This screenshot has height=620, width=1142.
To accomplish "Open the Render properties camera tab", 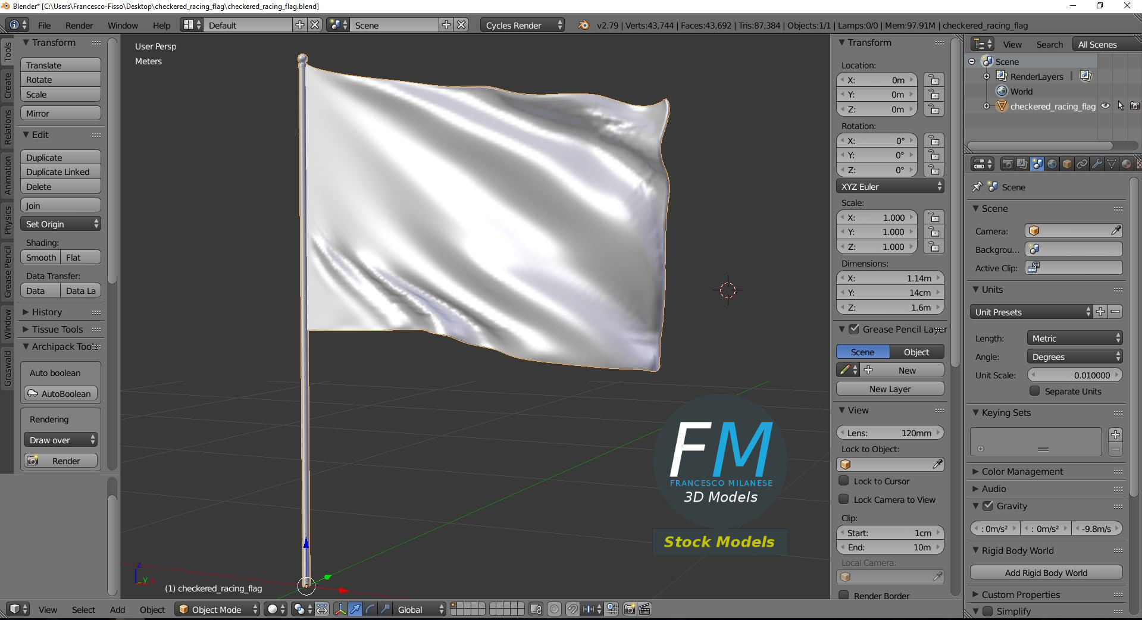I will [1008, 164].
